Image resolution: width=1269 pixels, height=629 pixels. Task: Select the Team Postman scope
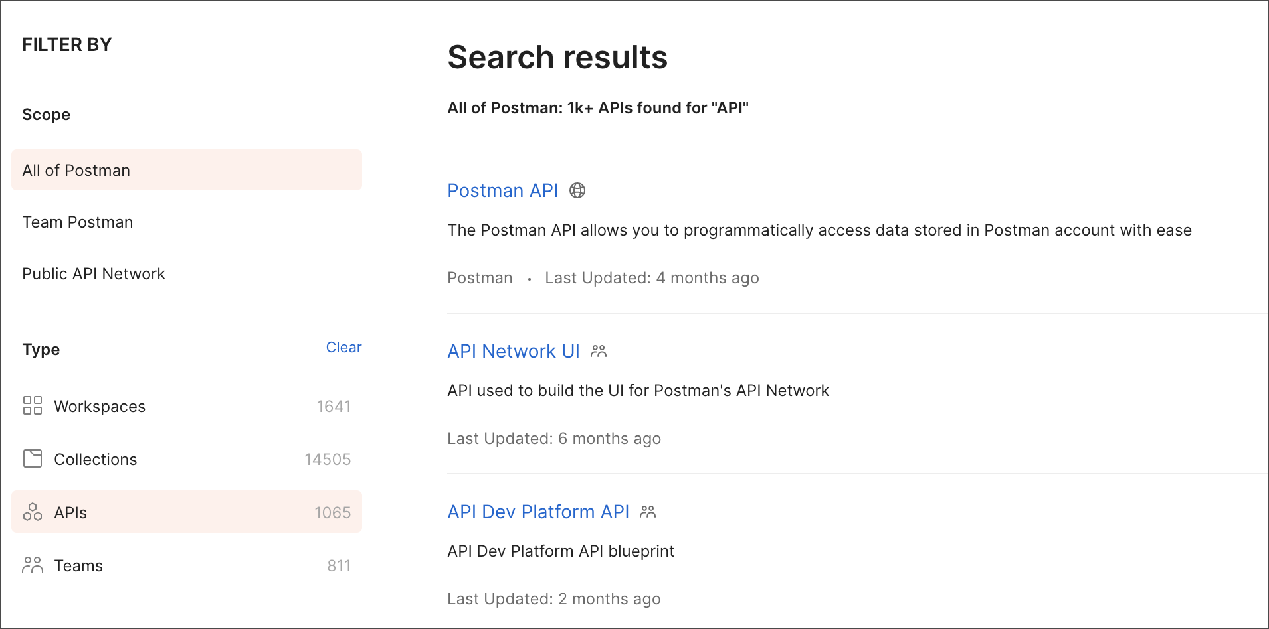coord(187,222)
